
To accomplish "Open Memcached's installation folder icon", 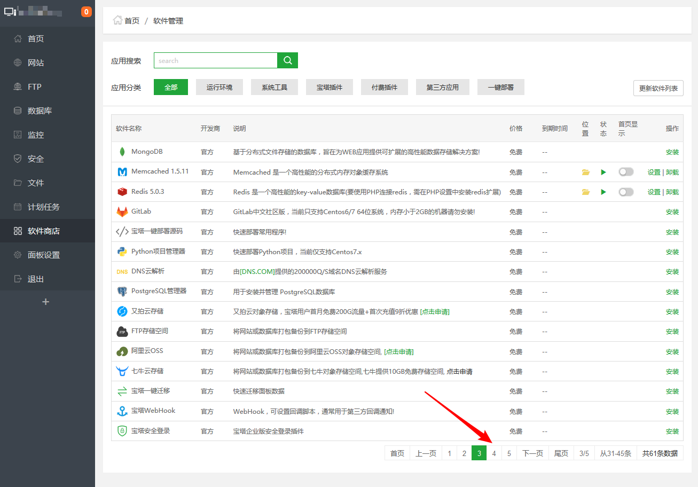I will point(585,171).
